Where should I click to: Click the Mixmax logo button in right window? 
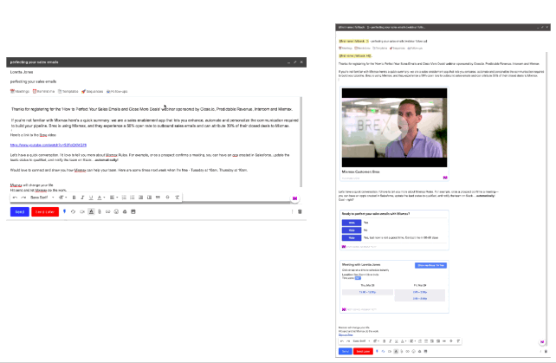click(x=542, y=342)
